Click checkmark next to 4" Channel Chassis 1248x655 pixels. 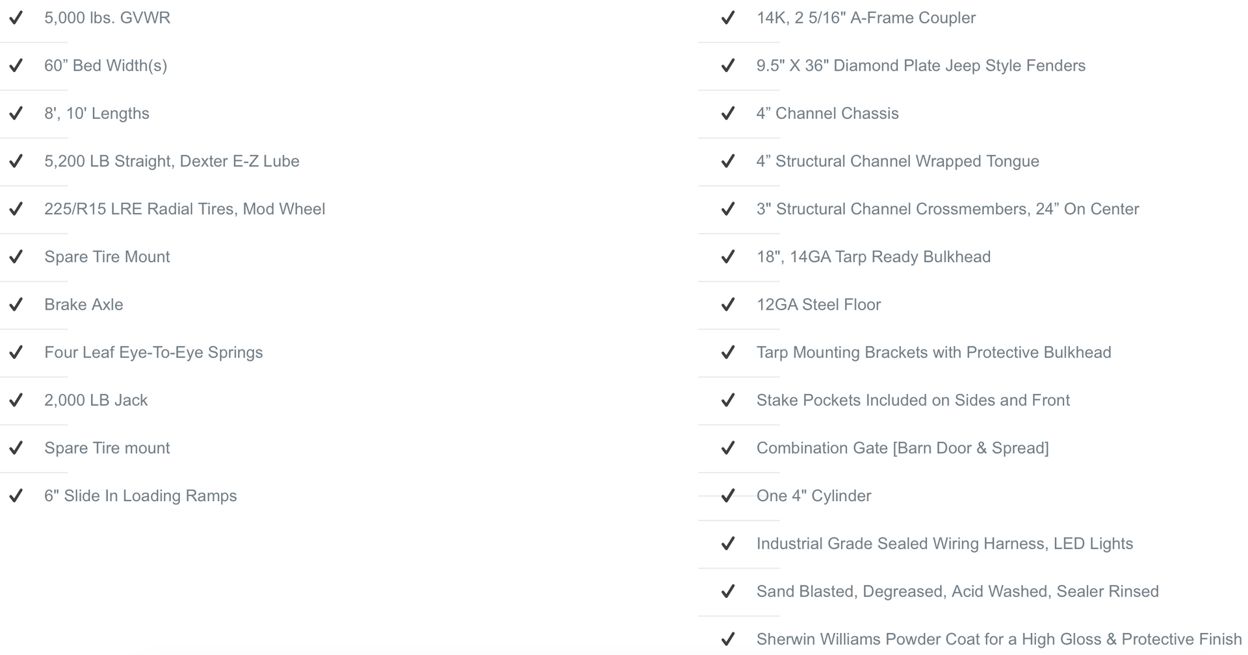point(728,114)
